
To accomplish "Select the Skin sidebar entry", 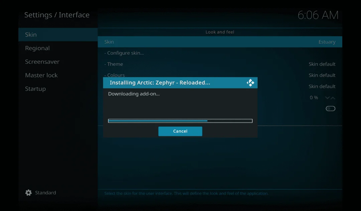I will tap(31, 34).
